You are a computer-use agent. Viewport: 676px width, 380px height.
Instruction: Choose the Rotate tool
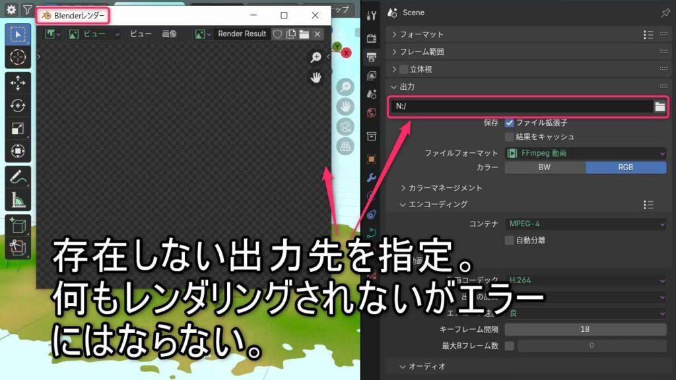(18, 106)
